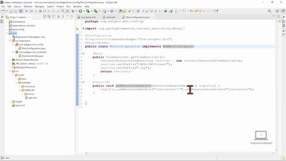The image size is (286, 161).
Task: Open the Refactor menu
Action: [x=28, y=6]
